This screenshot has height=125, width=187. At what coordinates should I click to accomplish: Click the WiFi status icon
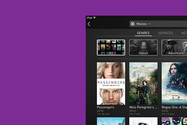(x=94, y=17)
